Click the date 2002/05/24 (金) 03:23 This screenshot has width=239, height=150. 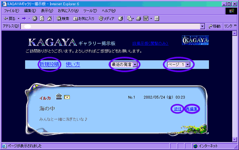164,97
